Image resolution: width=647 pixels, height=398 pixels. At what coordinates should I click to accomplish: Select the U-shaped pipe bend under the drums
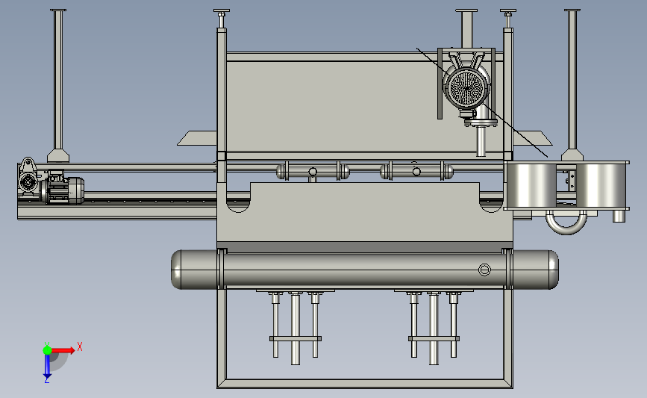[566, 223]
